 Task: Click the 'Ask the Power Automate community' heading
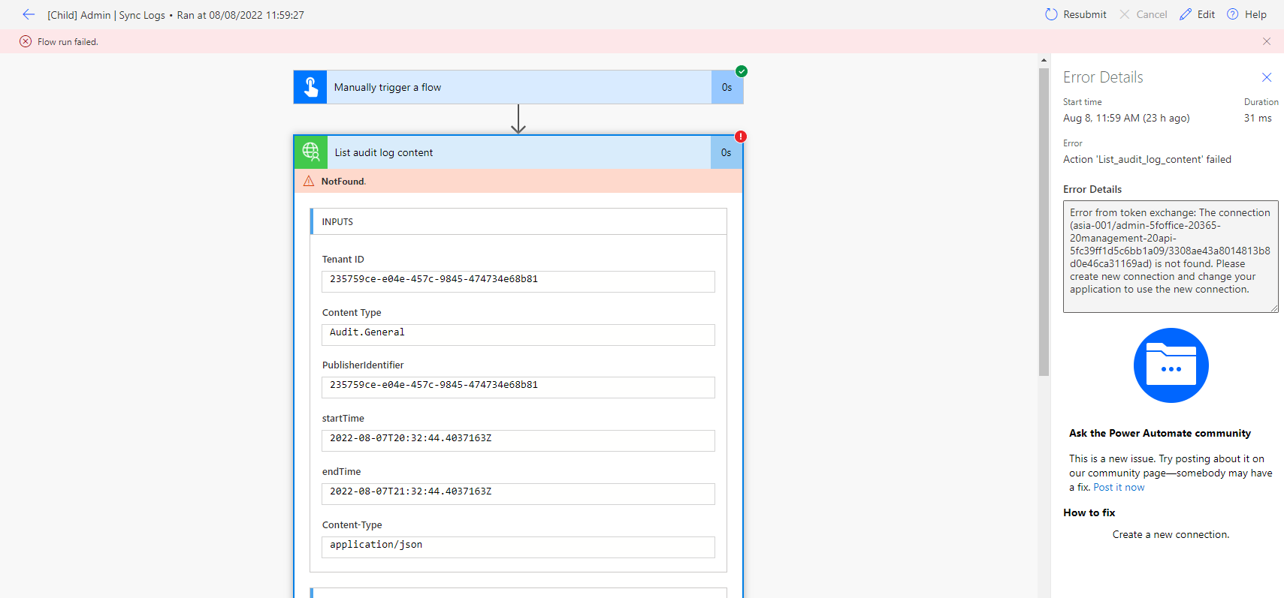click(x=1160, y=434)
